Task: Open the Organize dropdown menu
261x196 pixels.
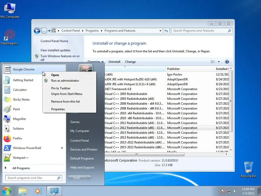Action: pos(96,62)
